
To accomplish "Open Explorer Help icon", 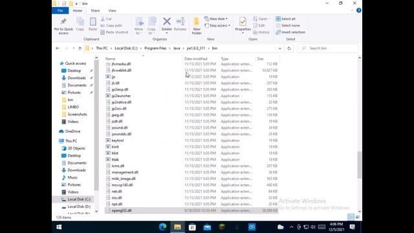I will 358,10.
